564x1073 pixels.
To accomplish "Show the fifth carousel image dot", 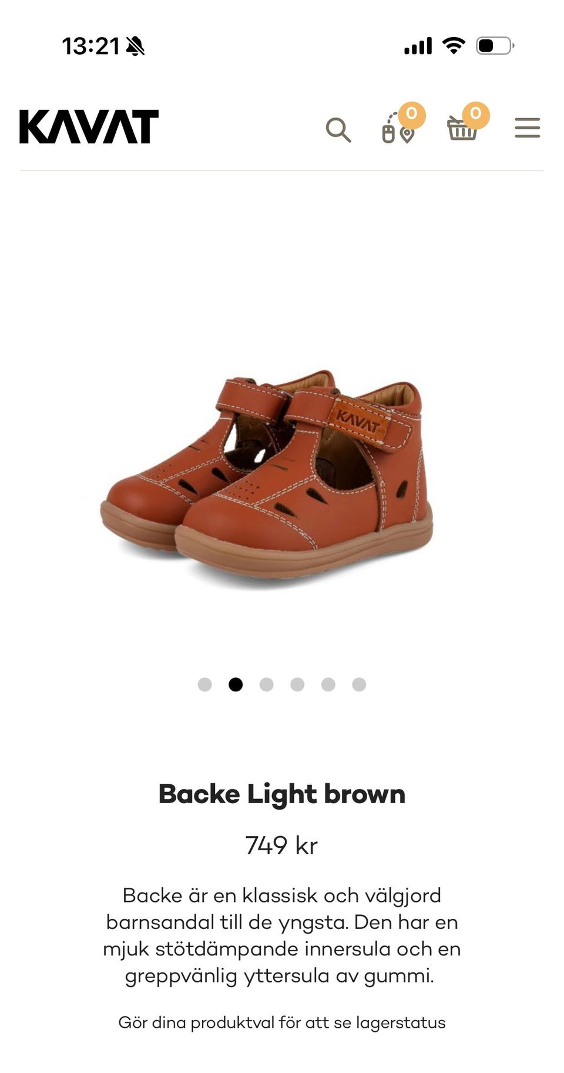I will (328, 684).
